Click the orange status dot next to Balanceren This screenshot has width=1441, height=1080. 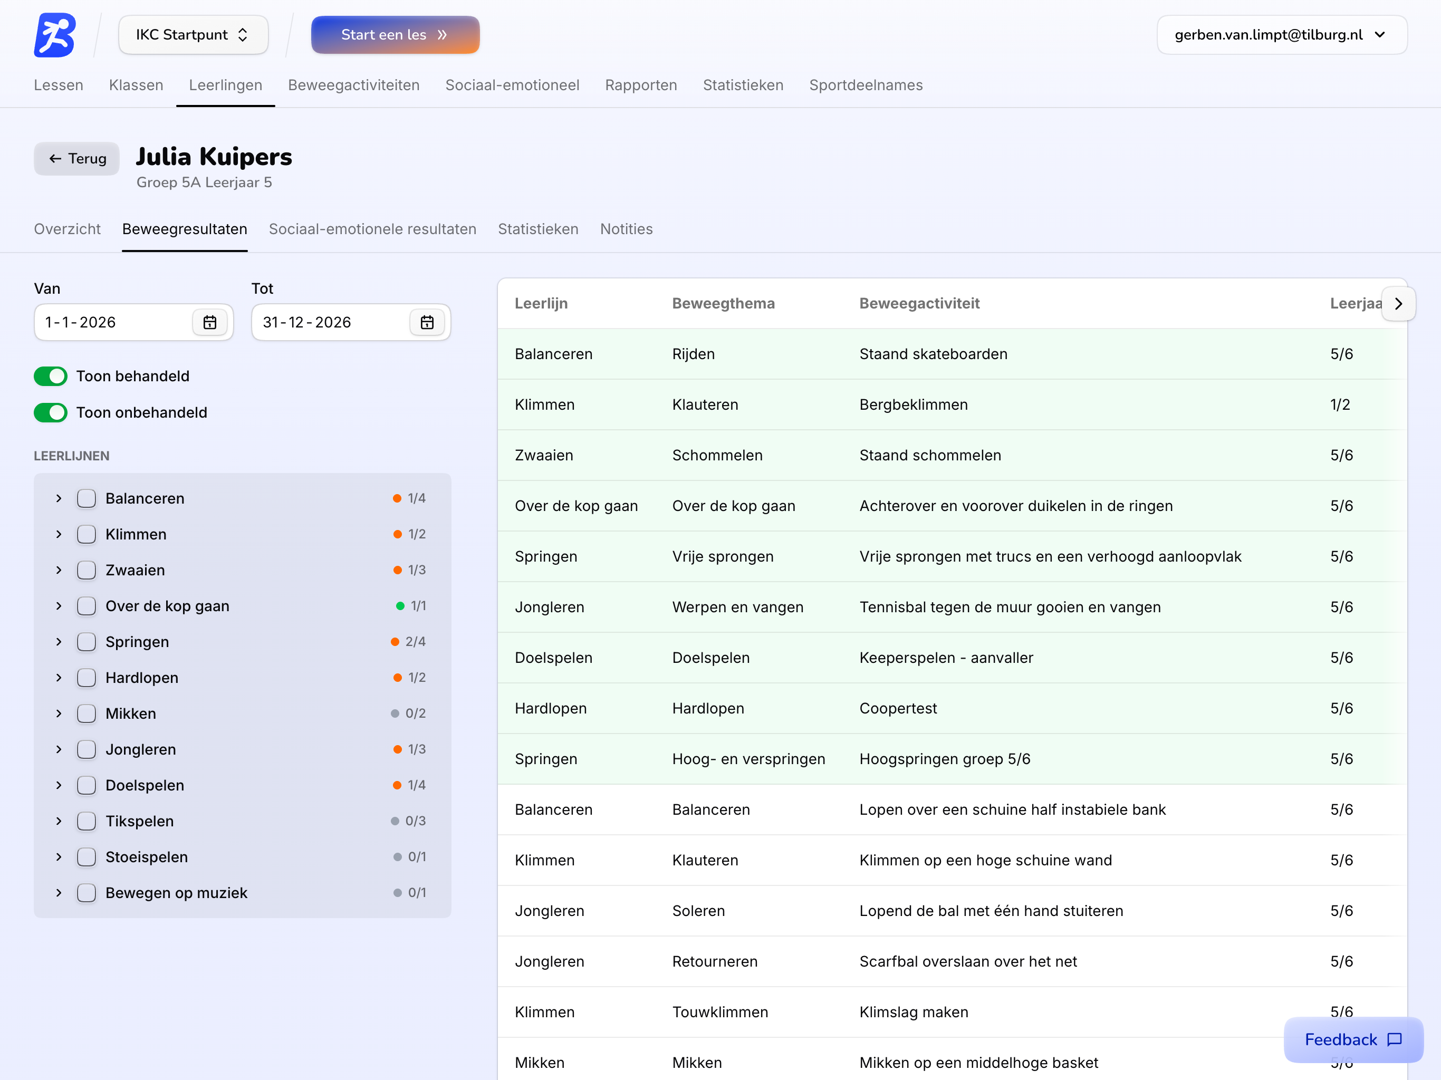coord(397,498)
